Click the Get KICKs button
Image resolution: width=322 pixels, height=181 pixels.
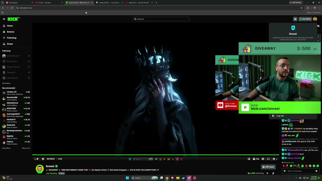click(305, 19)
